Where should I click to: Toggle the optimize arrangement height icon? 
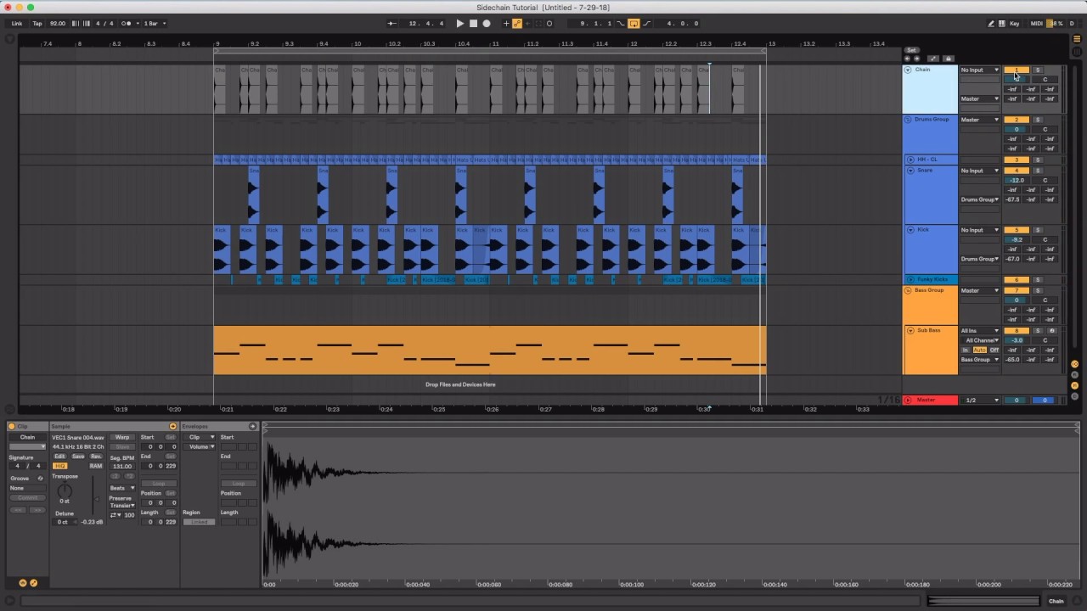[x=934, y=59]
